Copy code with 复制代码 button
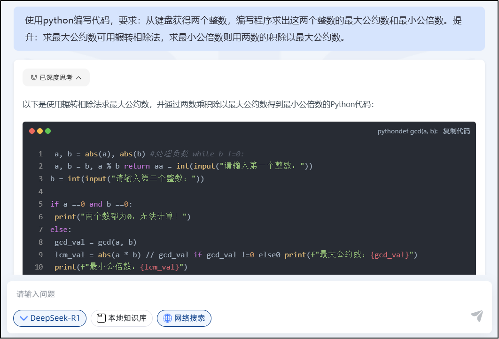 [456, 131]
